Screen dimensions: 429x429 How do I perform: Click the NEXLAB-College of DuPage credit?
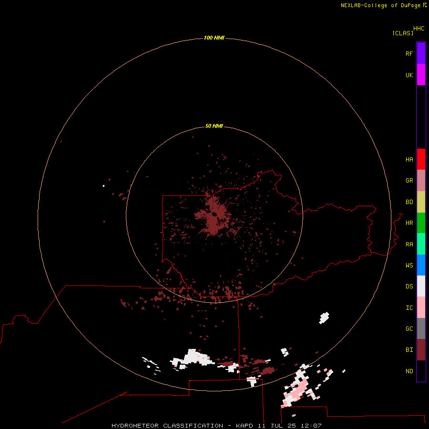tap(380, 5)
